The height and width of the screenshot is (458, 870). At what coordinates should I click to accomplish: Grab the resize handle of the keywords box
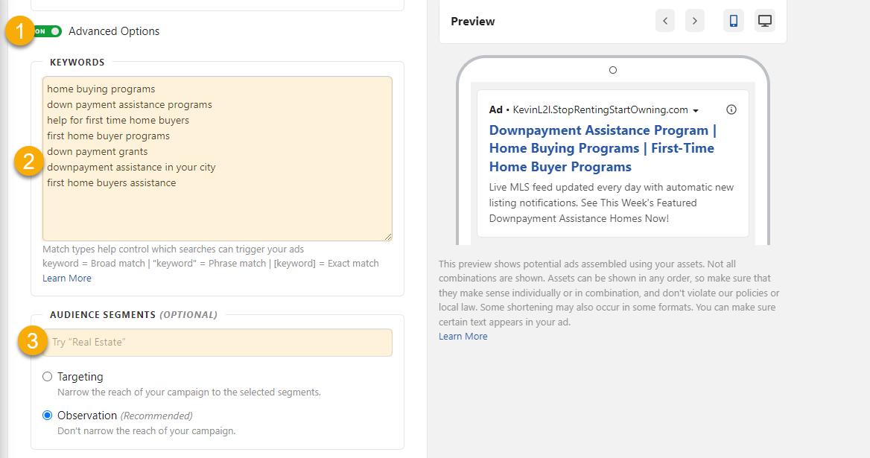tap(388, 237)
